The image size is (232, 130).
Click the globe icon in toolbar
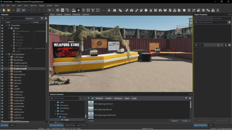203,10
